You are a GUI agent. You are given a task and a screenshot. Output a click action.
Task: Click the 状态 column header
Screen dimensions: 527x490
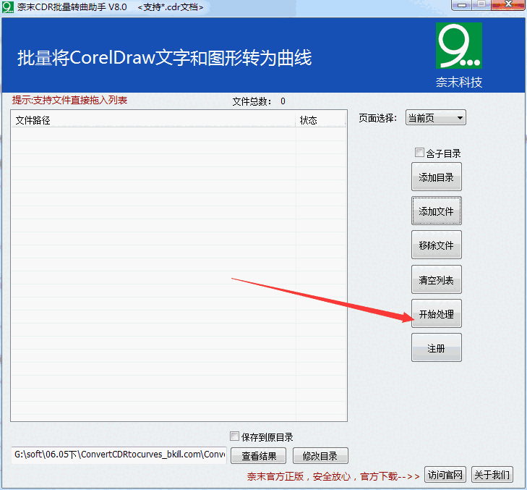(321, 120)
